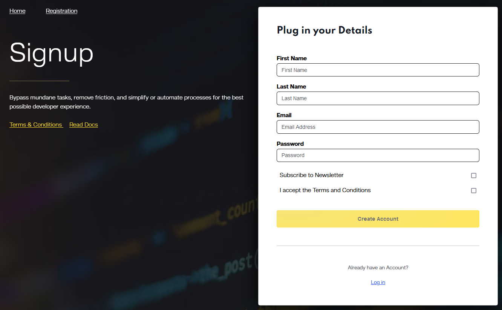Screen dimensions: 502x310
Task: View the Terms & Conditions page
Action: (36, 124)
